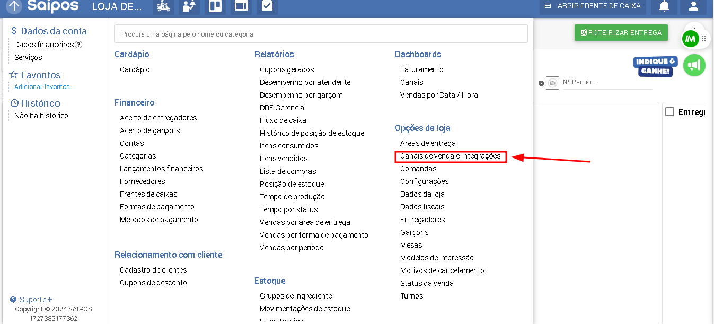Image resolution: width=714 pixels, height=324 pixels.
Task: Click the kanban board icon in header
Action: pyautogui.click(x=215, y=6)
